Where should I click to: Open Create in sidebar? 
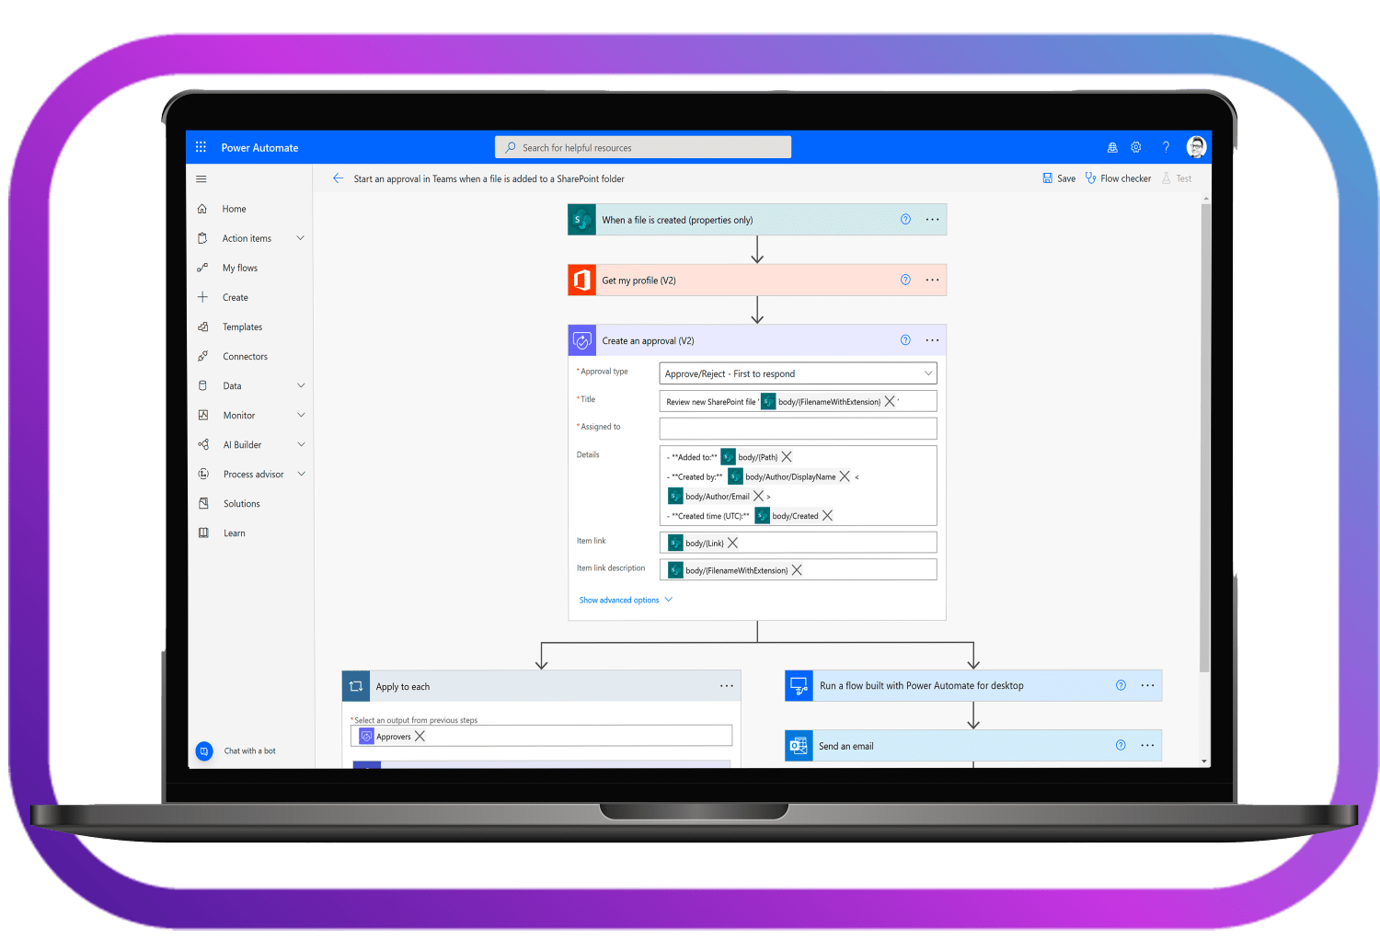pyautogui.click(x=236, y=297)
